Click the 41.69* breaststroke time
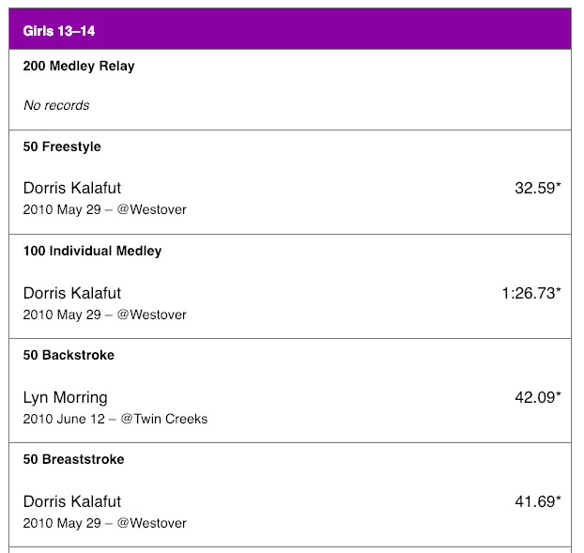Image resolution: width=584 pixels, height=553 pixels. click(537, 501)
